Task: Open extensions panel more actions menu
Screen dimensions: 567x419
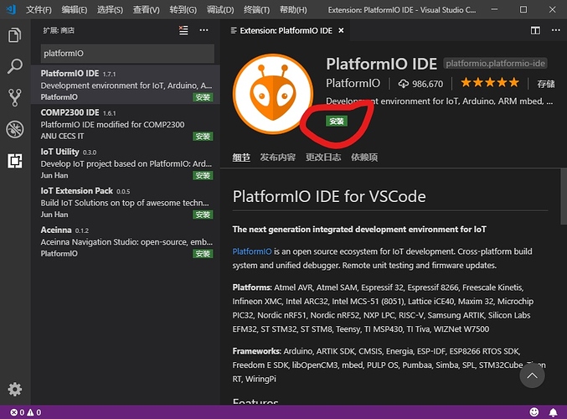Action: click(204, 30)
